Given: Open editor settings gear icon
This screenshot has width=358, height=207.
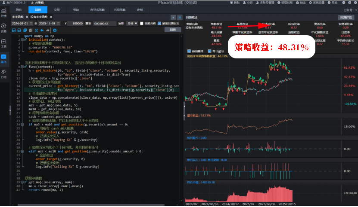Looking at the screenshot, I should click(54, 30).
